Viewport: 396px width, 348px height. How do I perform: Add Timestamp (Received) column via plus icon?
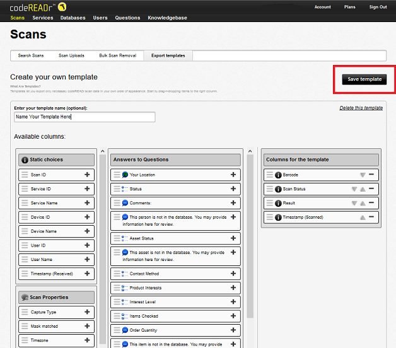(x=87, y=274)
